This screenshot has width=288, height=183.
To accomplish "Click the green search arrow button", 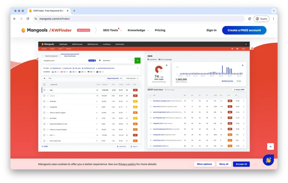I will 137,61.
